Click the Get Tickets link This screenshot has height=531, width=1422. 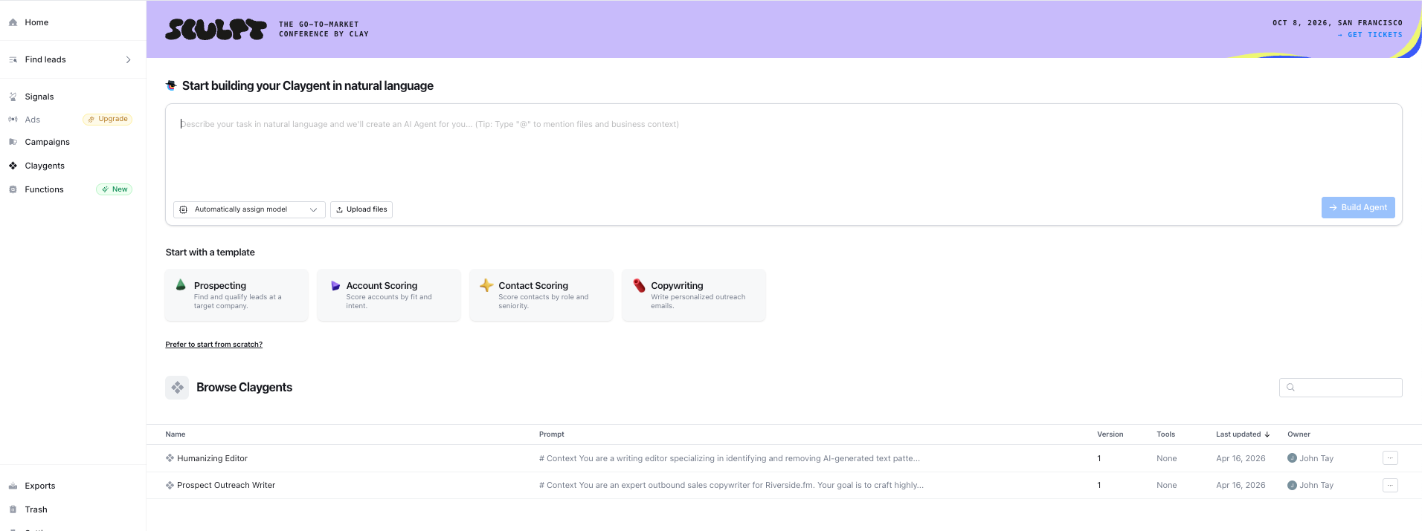point(1370,35)
